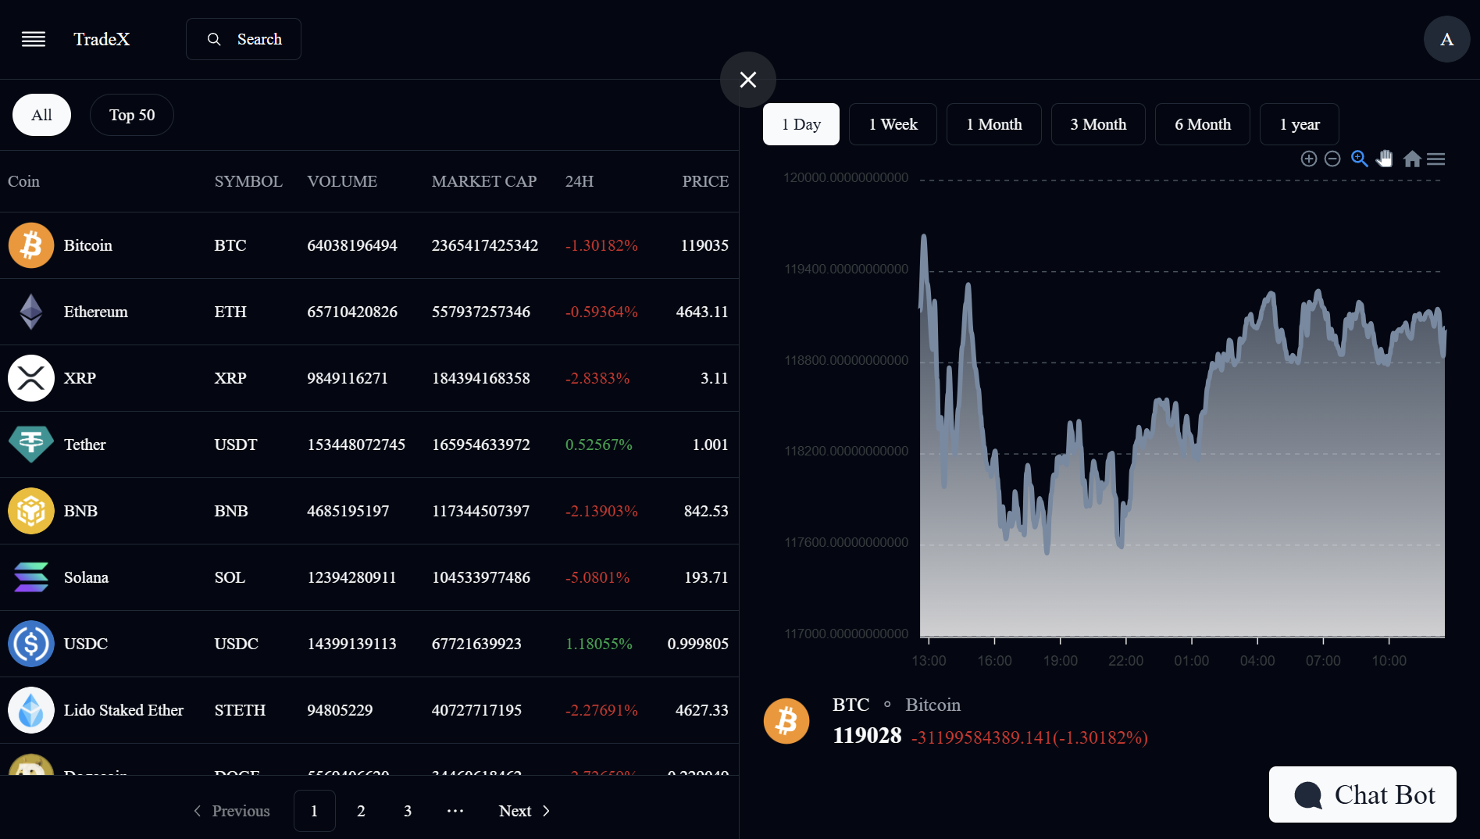The height and width of the screenshot is (839, 1480).
Task: Select the BNB symbol cell
Action: click(231, 511)
